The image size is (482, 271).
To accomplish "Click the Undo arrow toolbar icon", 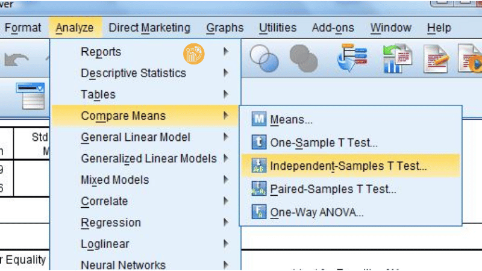I will click(17, 60).
